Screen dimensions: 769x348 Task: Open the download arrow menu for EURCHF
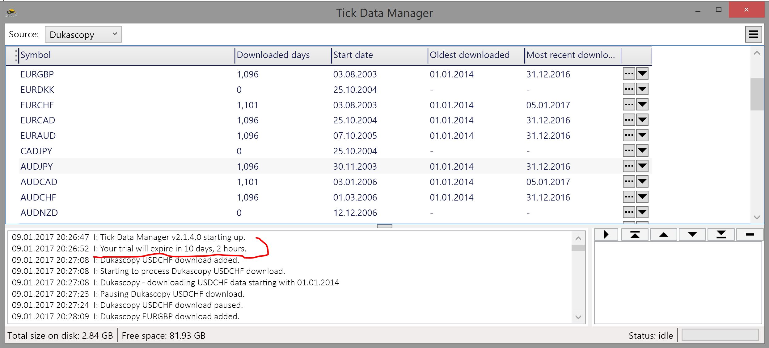tap(642, 105)
